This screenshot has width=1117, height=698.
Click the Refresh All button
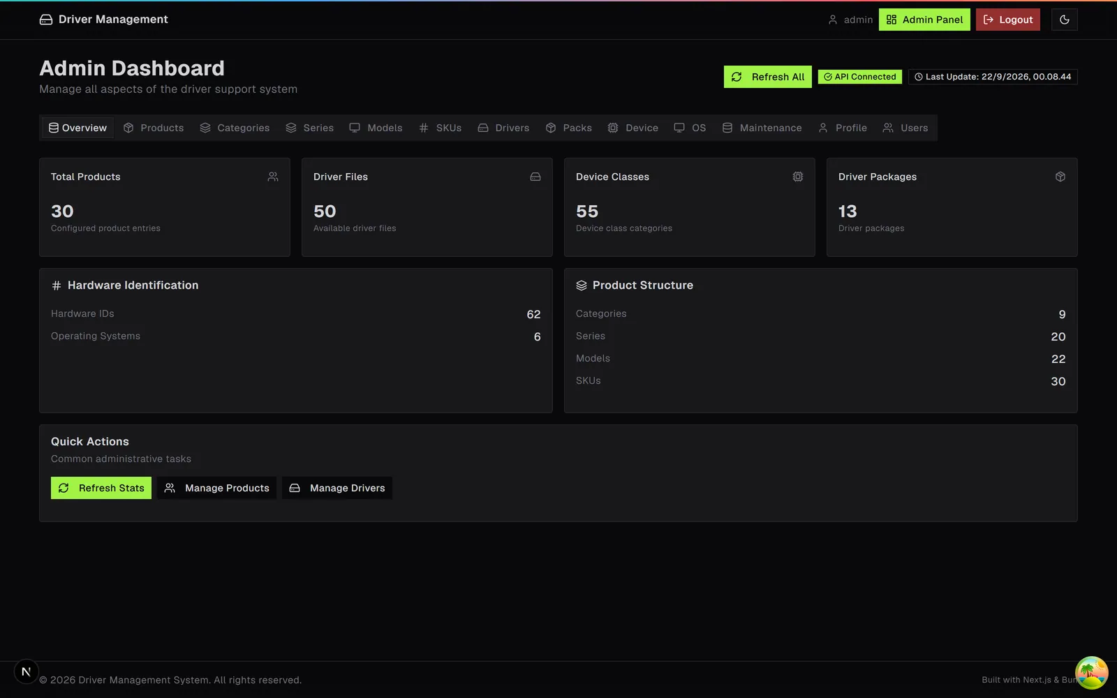pos(767,77)
